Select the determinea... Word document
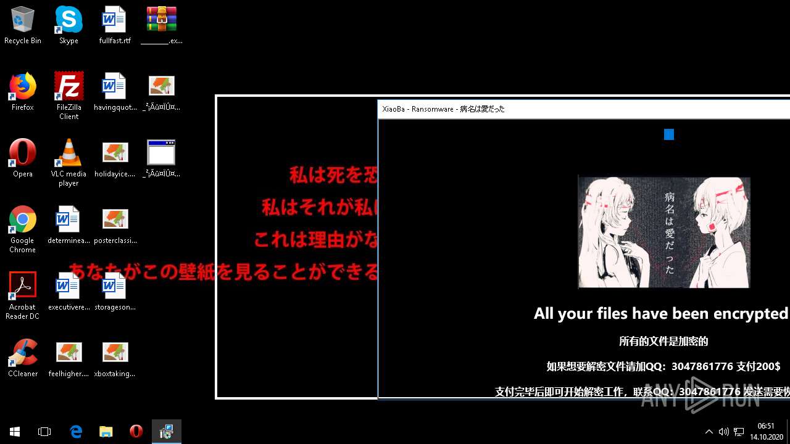790x444 pixels. pyautogui.click(x=69, y=225)
